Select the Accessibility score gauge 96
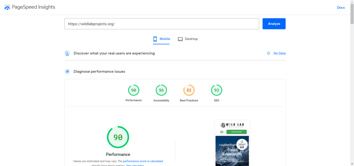Viewport: 354px width, 166px height. pyautogui.click(x=161, y=90)
